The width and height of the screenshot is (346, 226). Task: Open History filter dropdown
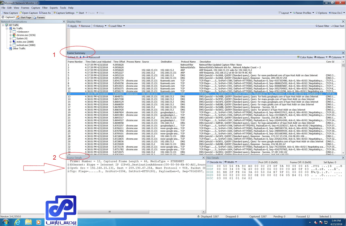[x=99, y=26]
